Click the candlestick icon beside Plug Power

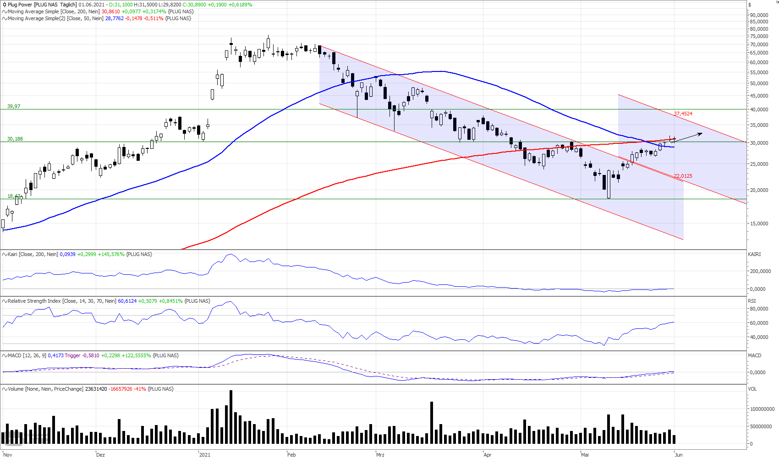(5, 5)
